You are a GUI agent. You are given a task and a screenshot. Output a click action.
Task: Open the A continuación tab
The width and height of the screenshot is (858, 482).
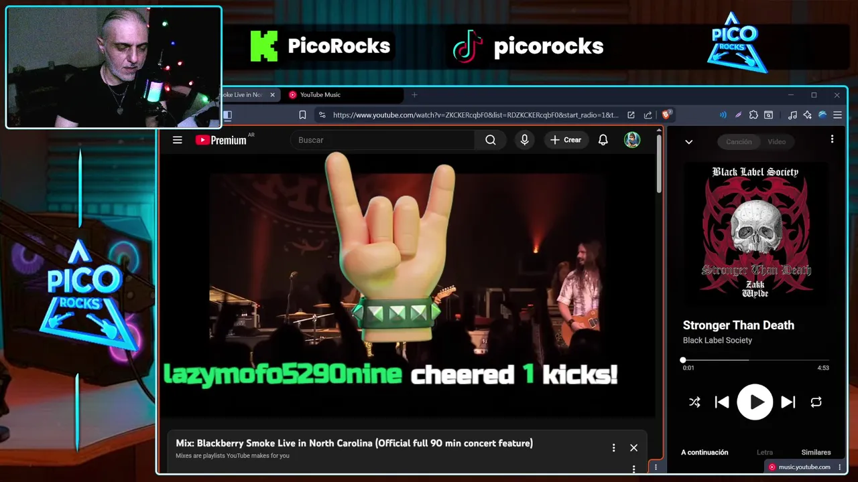pos(704,453)
